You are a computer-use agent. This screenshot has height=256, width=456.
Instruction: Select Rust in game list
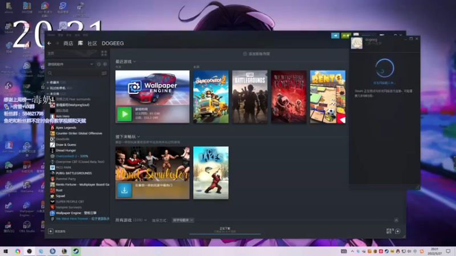coord(59,190)
